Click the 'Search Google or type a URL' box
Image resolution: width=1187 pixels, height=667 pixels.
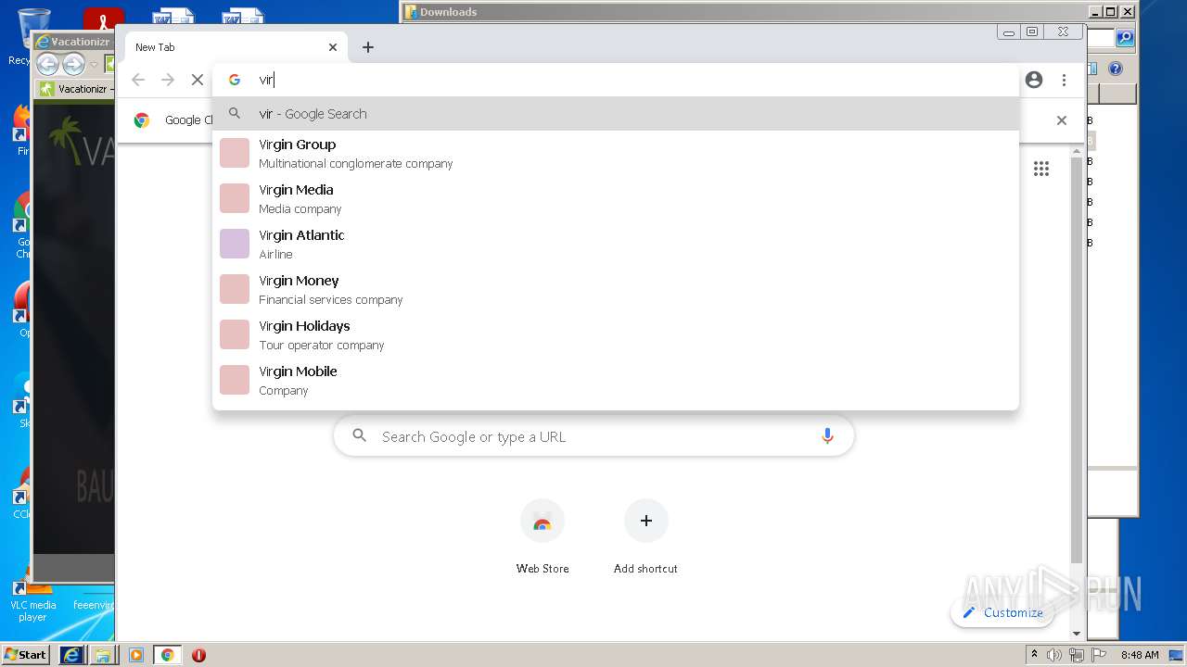(593, 436)
